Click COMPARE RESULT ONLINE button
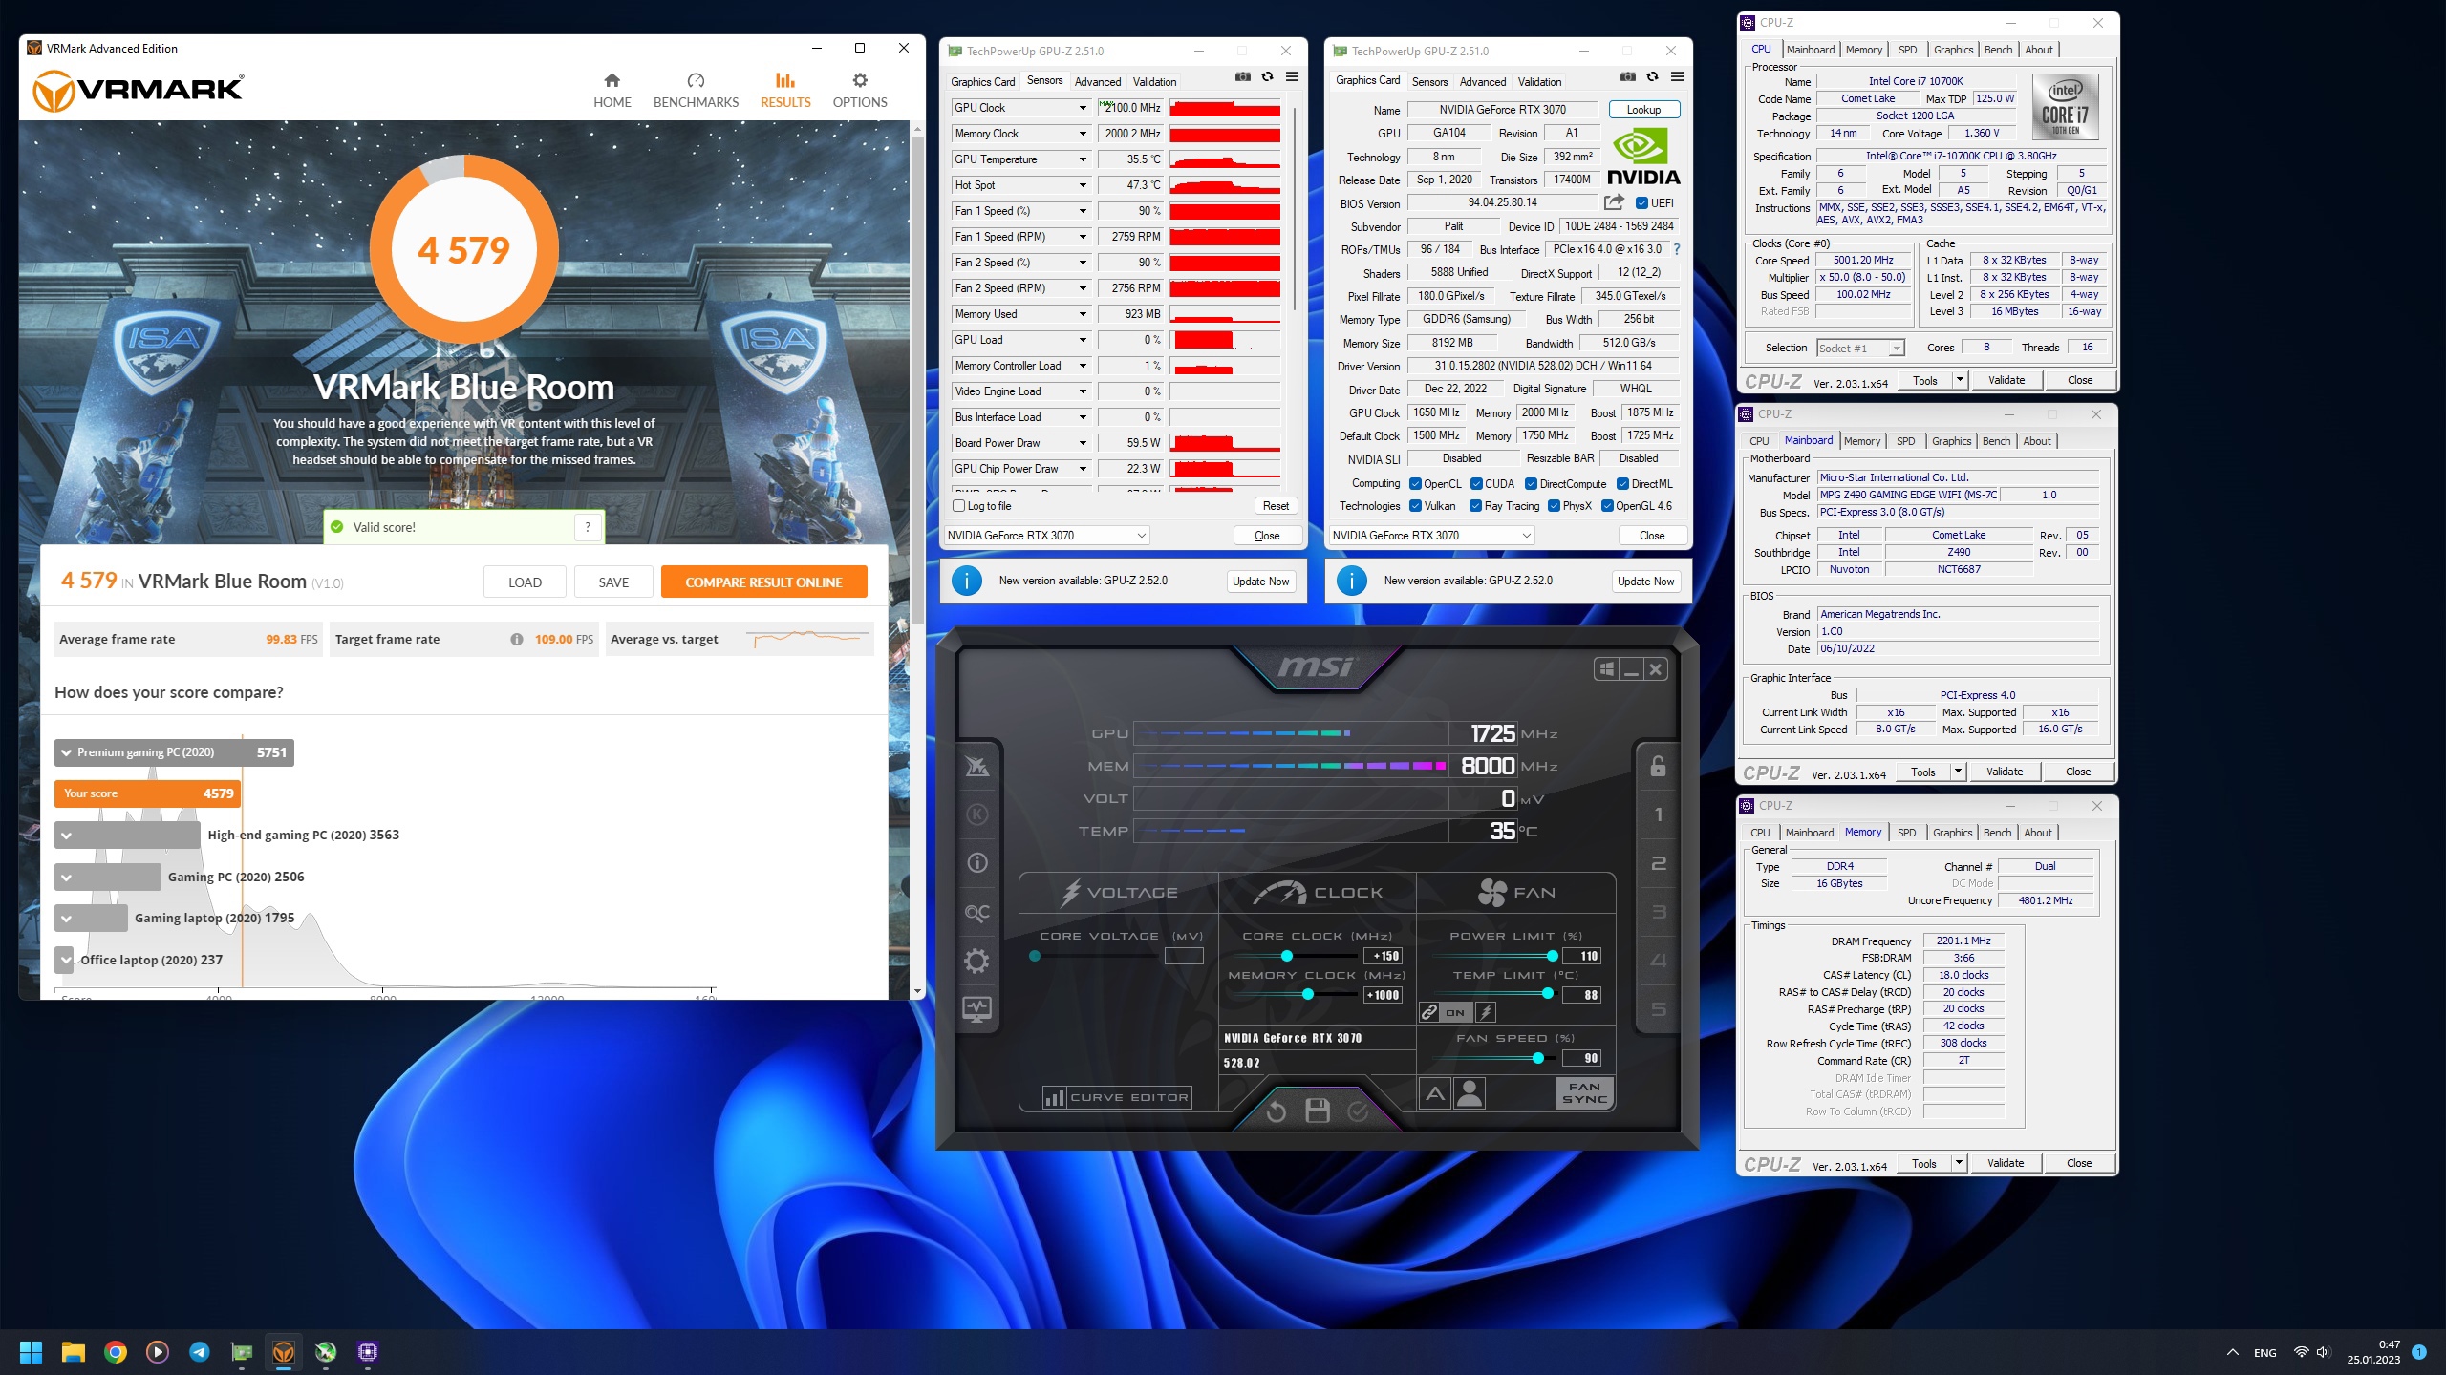Viewport: 2446px width, 1375px height. (763, 582)
